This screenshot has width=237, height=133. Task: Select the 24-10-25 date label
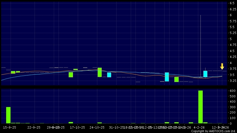coord(97,127)
